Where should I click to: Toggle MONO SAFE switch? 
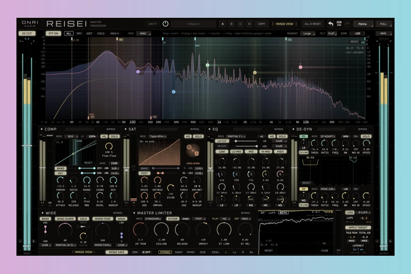(116, 252)
